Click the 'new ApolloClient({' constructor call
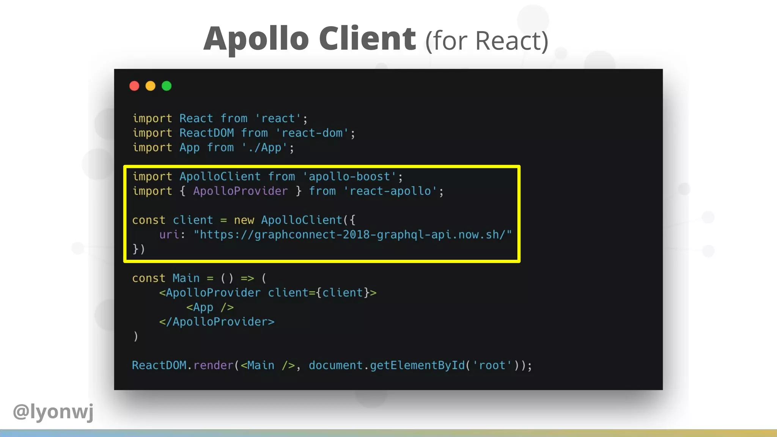Screen dimensions: 777x437 click(294, 220)
